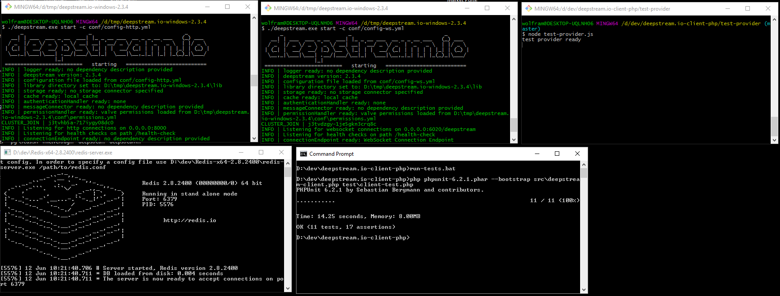Minimize the redis-server.exe window
The height and width of the screenshot is (296, 780).
tap(241, 152)
